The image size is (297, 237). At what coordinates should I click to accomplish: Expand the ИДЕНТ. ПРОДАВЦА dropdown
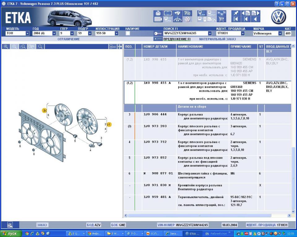point(243,33)
